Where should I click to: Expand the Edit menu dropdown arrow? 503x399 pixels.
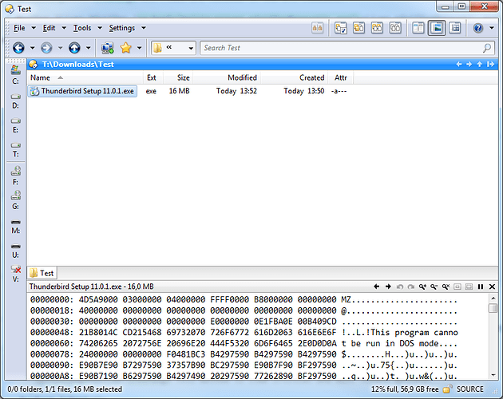pos(64,28)
